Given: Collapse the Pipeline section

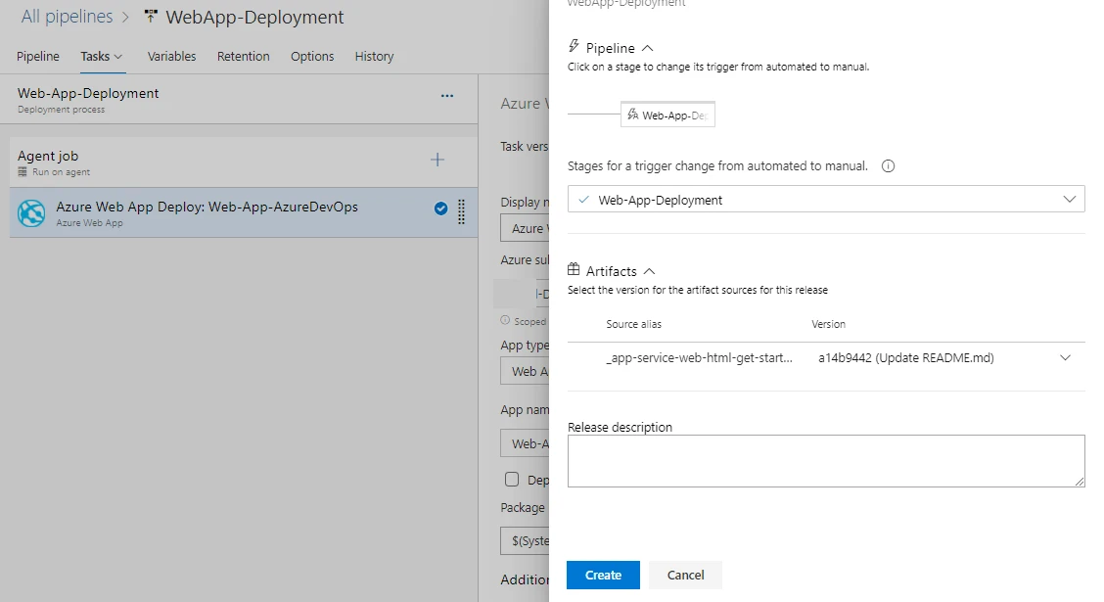Looking at the screenshot, I should coord(645,46).
